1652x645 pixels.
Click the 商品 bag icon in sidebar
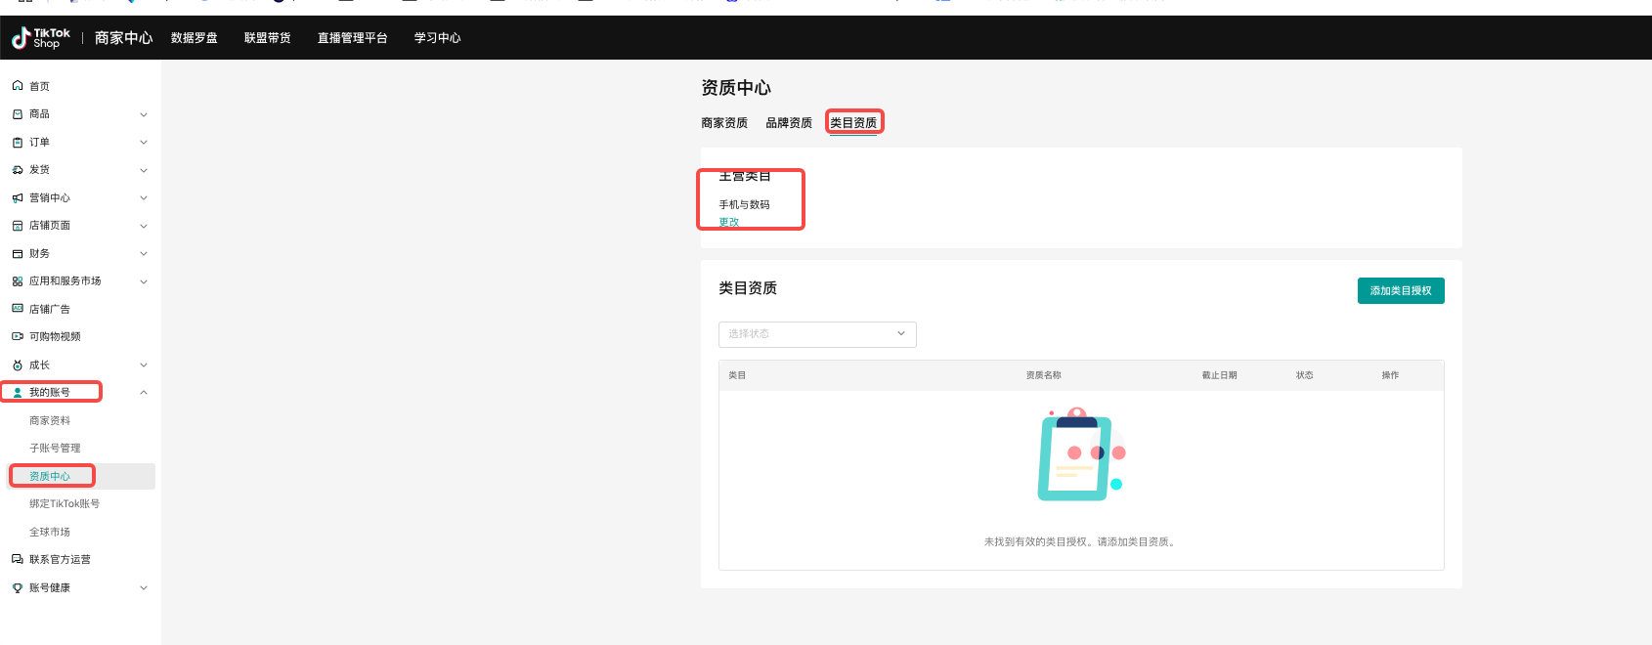[18, 114]
